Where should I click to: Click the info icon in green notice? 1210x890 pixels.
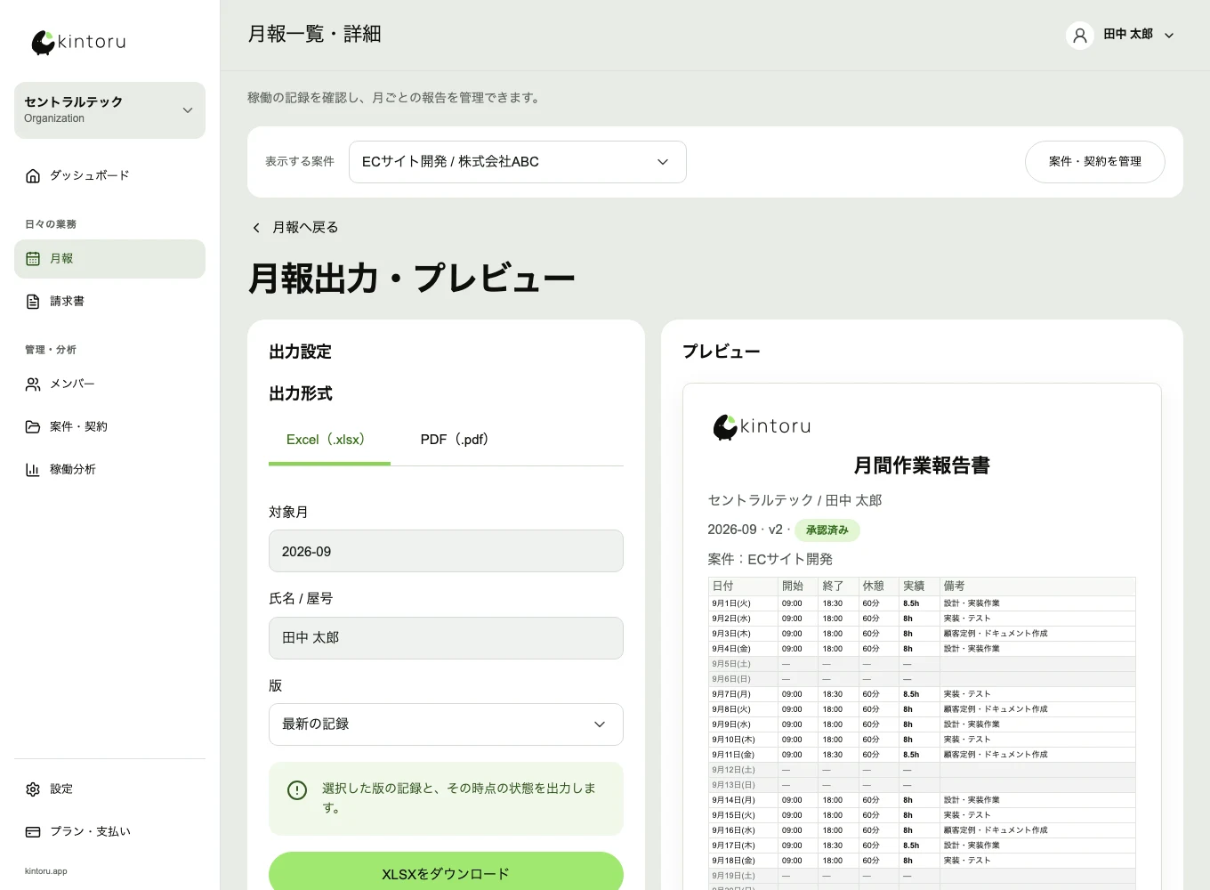point(297,790)
